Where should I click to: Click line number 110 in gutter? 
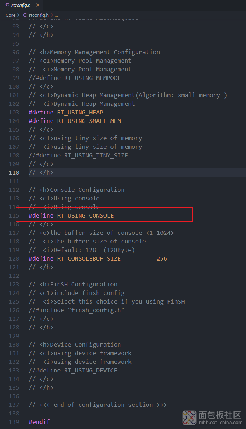pos(14,173)
